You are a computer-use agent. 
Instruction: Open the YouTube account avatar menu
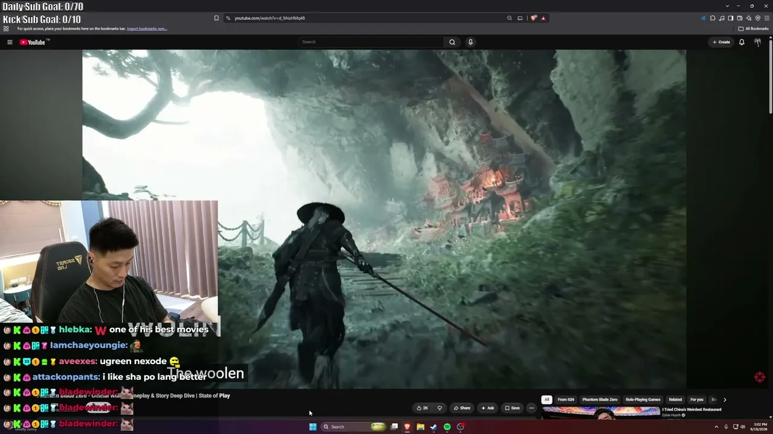[x=757, y=42]
